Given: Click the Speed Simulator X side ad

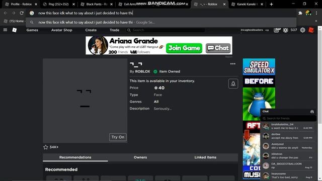Looking at the screenshot, I should tap(259, 67).
